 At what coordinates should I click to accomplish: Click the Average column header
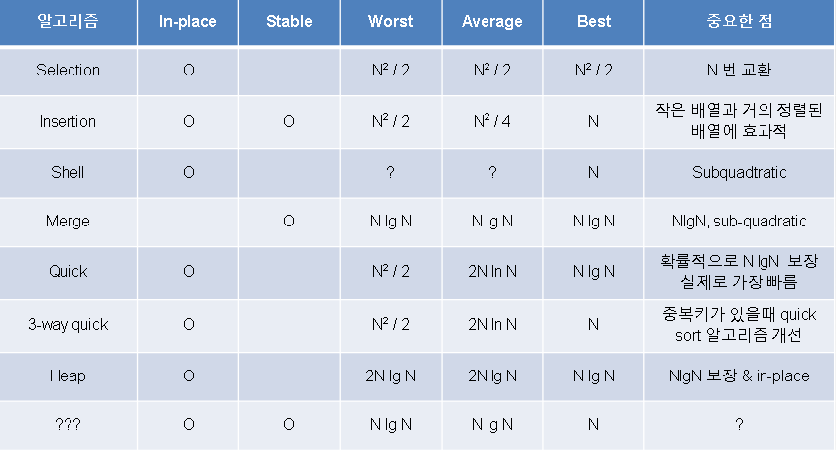click(492, 21)
